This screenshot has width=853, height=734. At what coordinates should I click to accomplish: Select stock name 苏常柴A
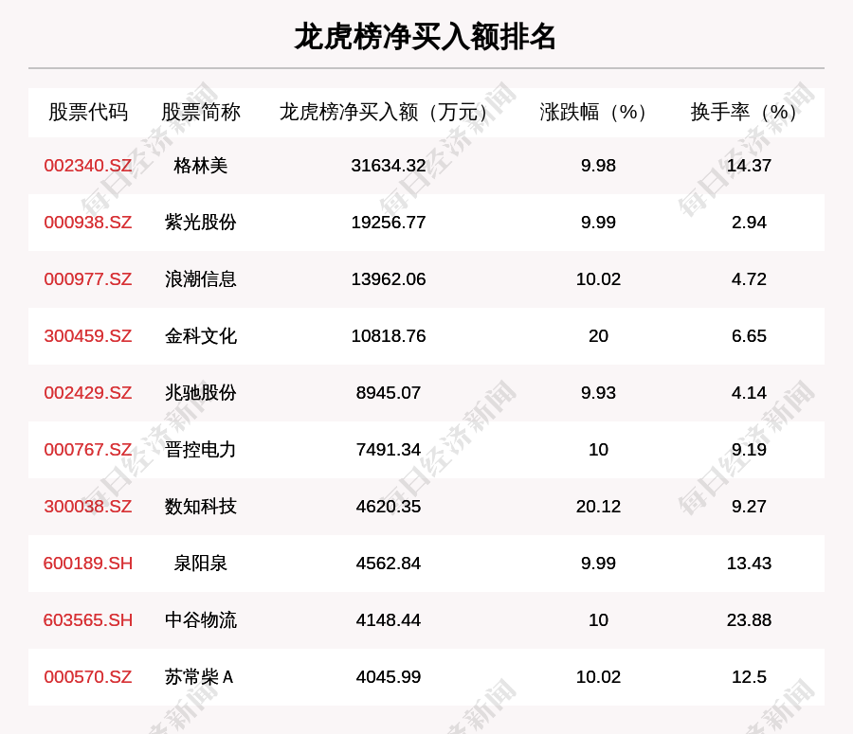click(199, 677)
